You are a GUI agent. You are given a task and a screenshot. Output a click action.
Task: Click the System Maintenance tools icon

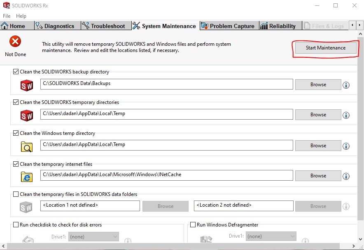pyautogui.click(x=136, y=26)
